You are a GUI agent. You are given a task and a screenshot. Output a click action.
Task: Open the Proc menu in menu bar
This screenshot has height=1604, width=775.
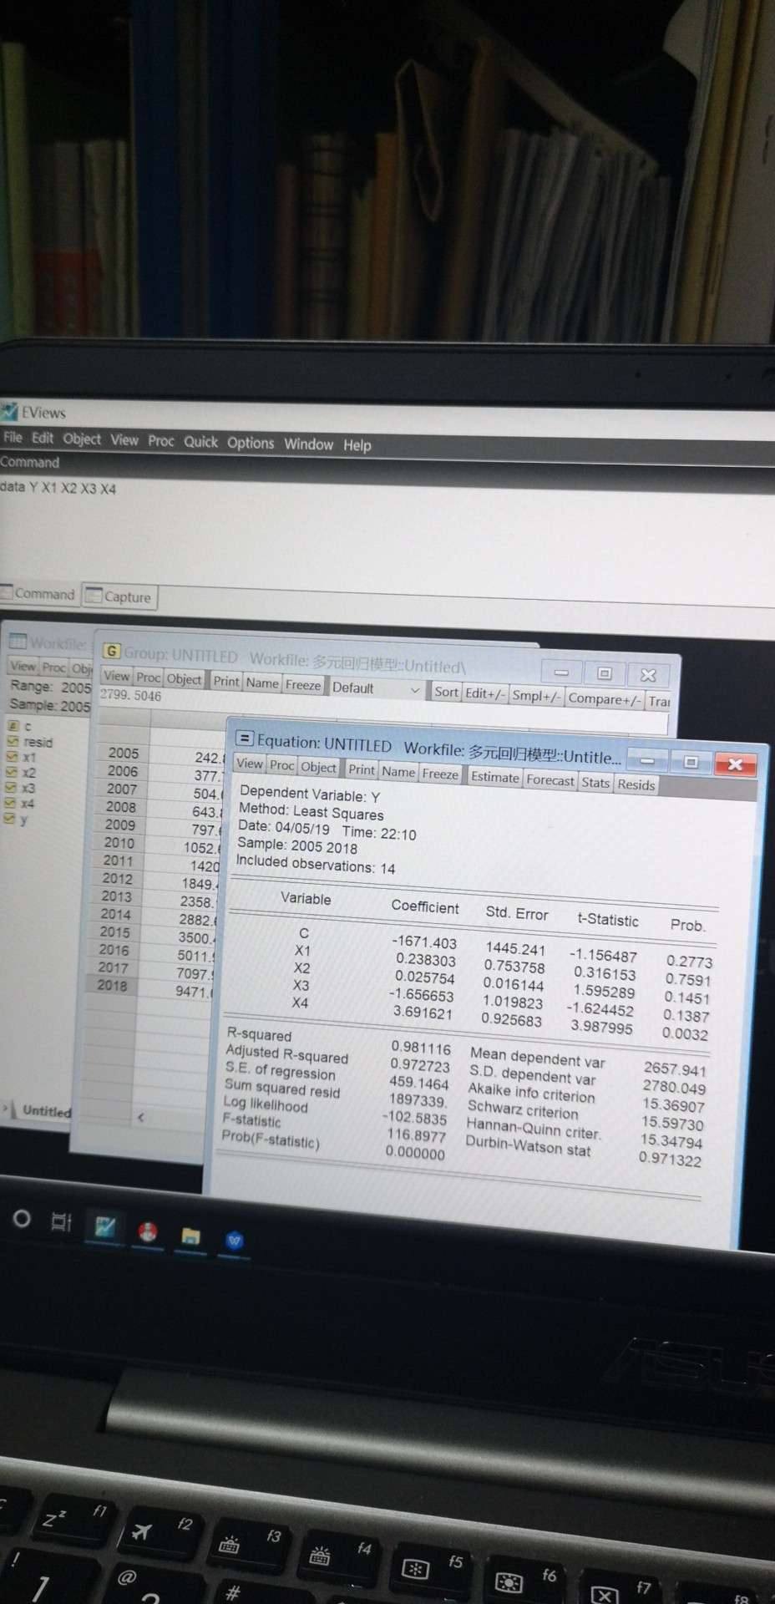161,440
